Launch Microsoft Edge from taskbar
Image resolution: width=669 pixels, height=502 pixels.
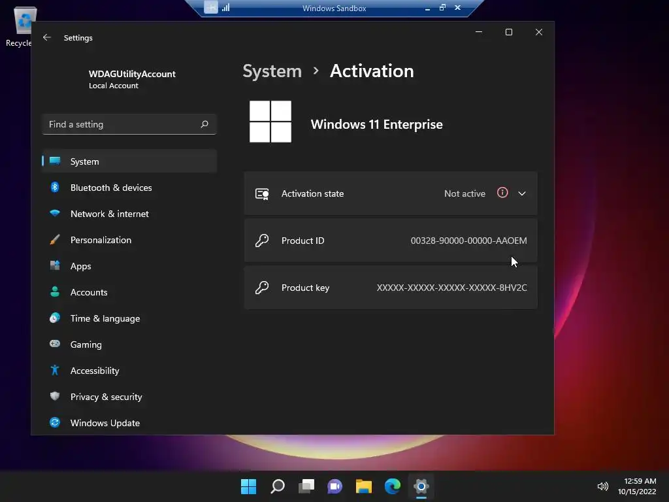[393, 486]
